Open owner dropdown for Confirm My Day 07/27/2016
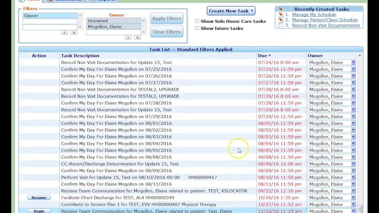The width and height of the screenshot is (379, 213). pos(353,83)
